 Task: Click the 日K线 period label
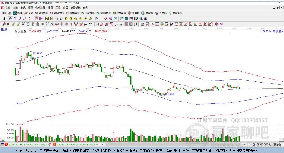click(4, 30)
